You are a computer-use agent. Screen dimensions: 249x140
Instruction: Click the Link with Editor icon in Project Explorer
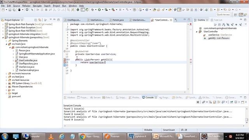tap(40, 20)
